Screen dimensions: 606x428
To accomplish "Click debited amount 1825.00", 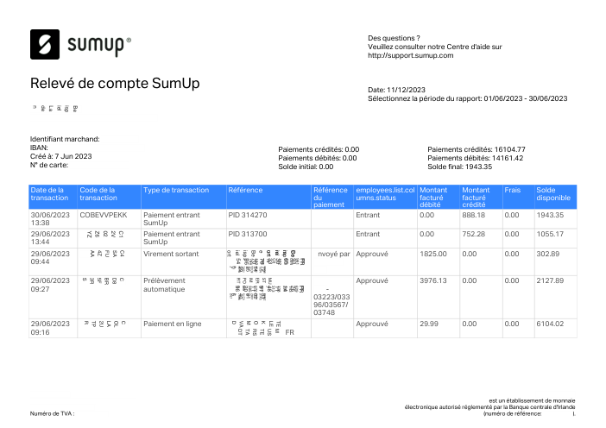I will 433,254.
